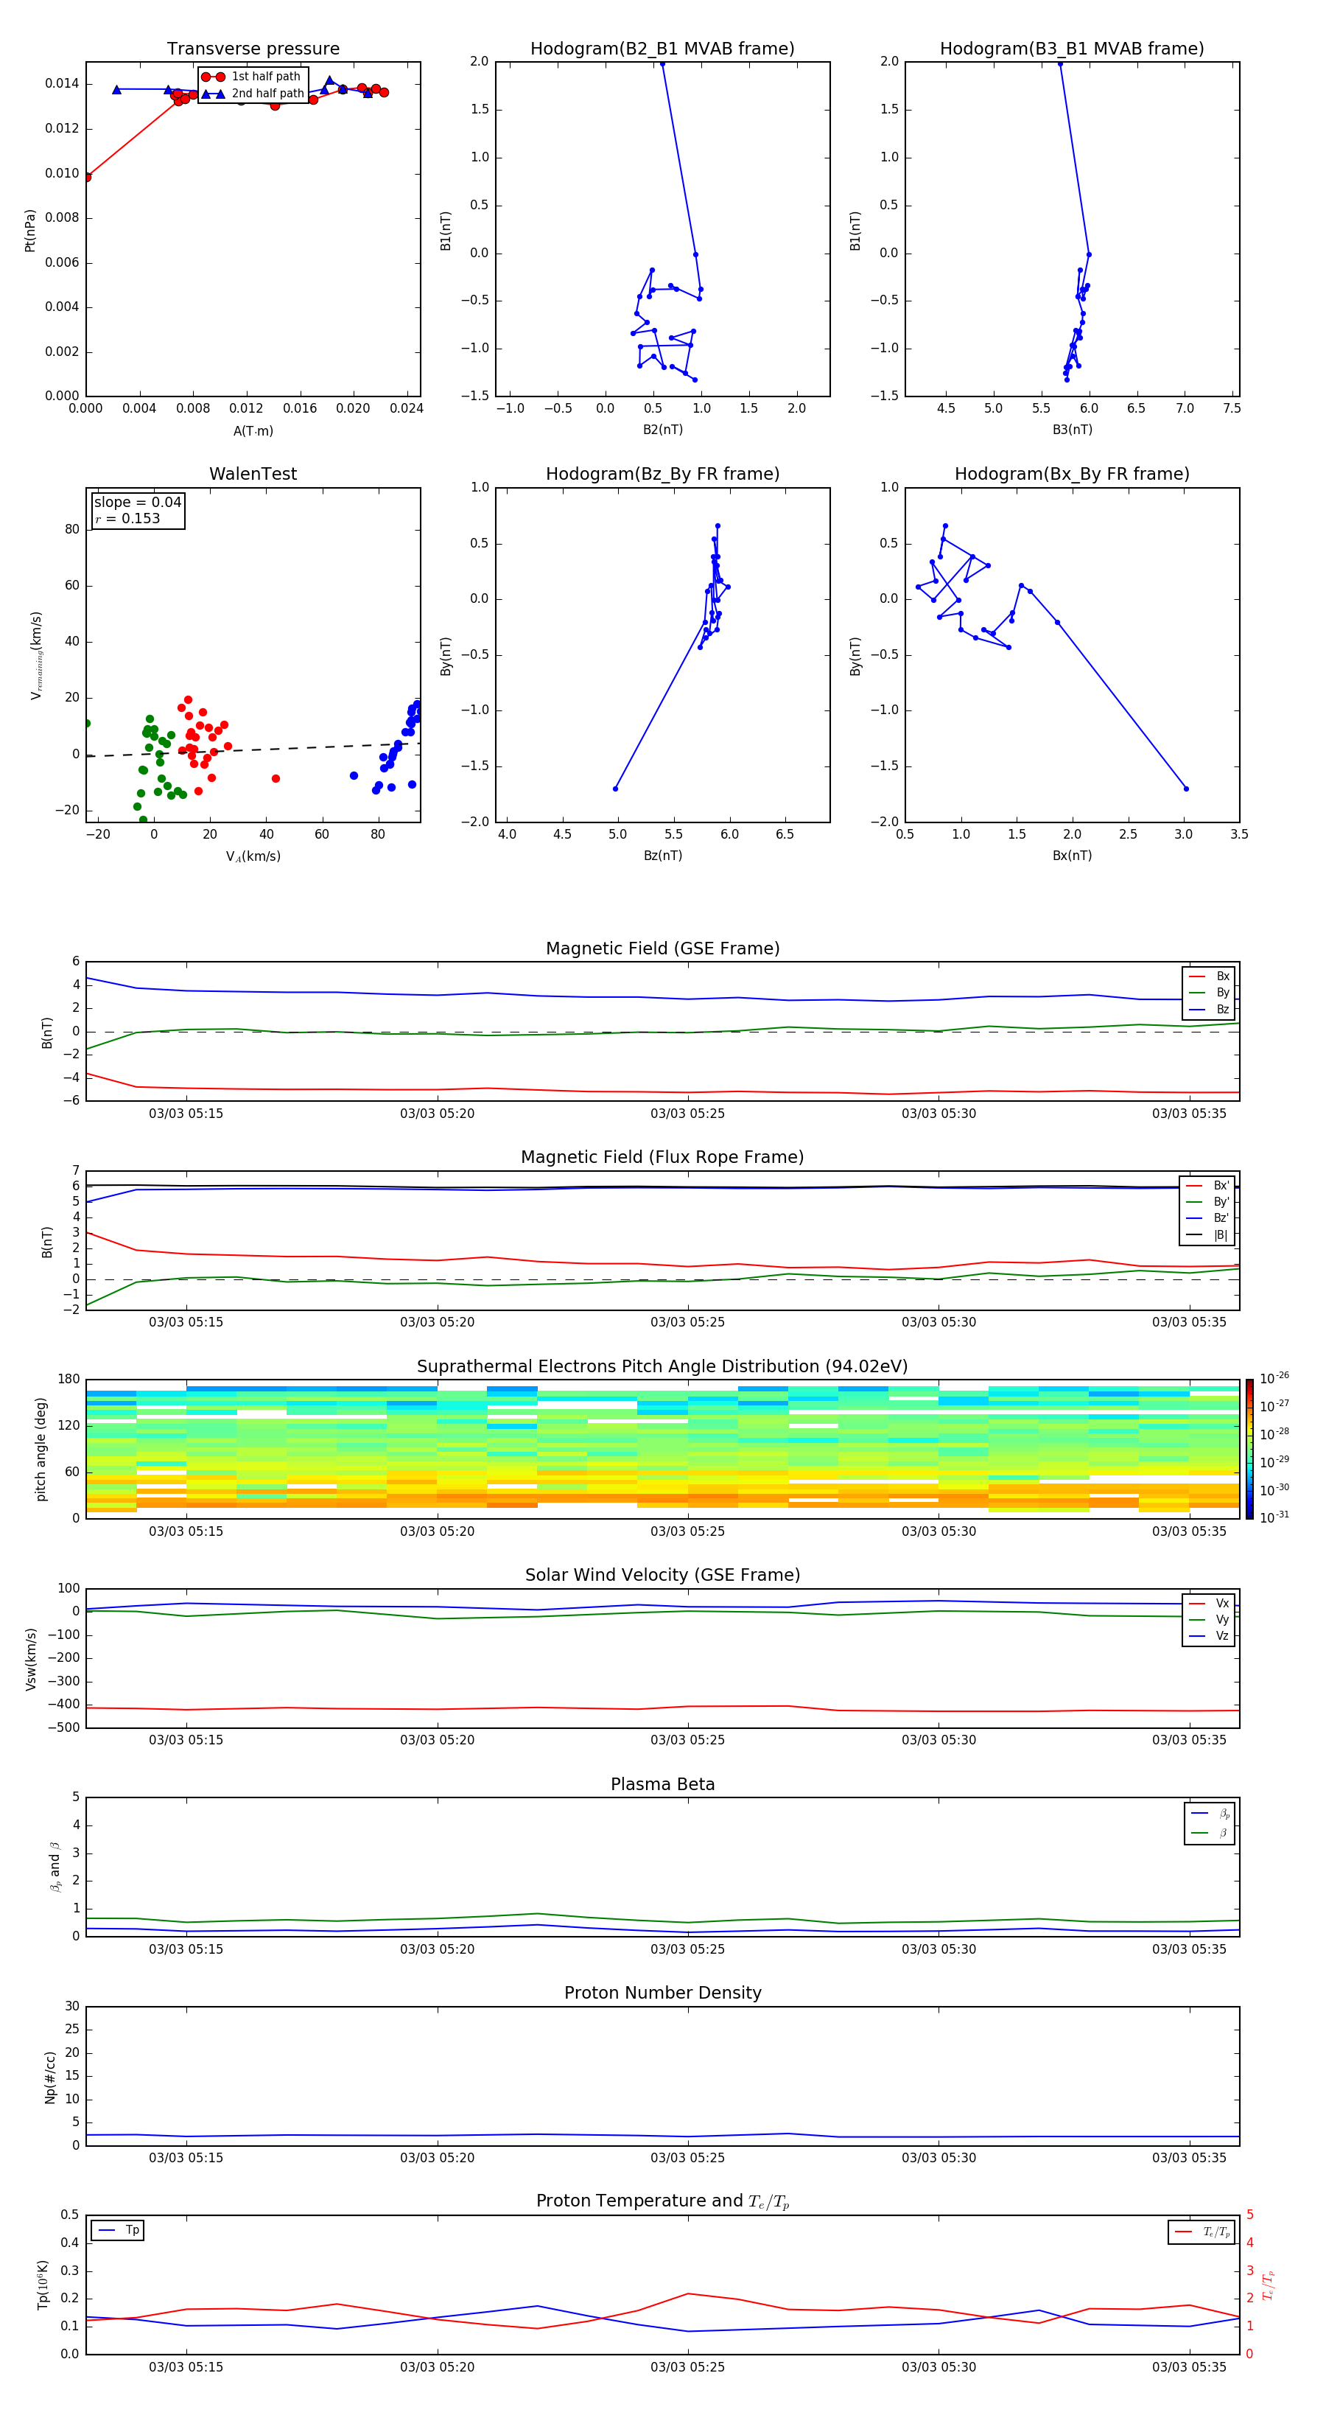
Task: Click the 'Hodogram(Bx_By FR frame)' title
Action: click(1072, 474)
